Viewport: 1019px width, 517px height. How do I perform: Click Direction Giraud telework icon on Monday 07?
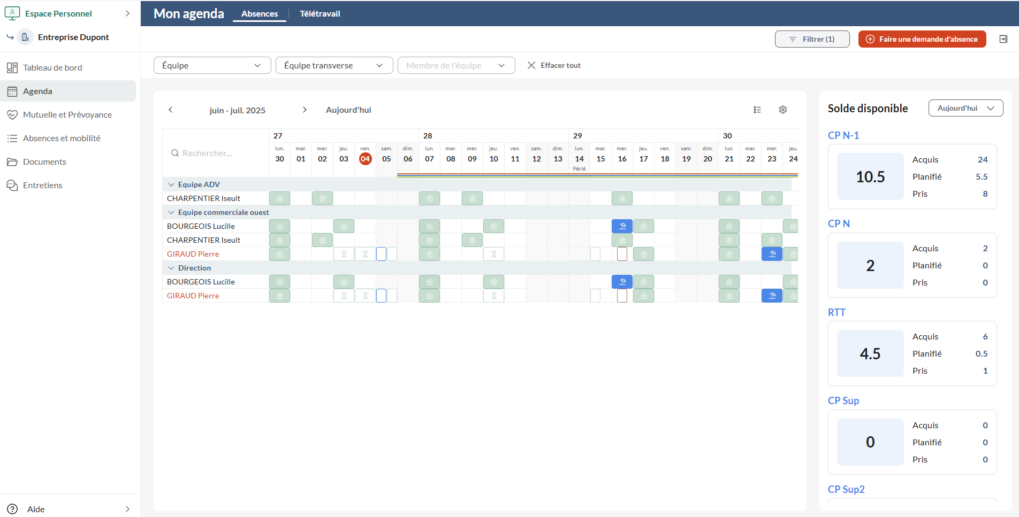coord(430,296)
